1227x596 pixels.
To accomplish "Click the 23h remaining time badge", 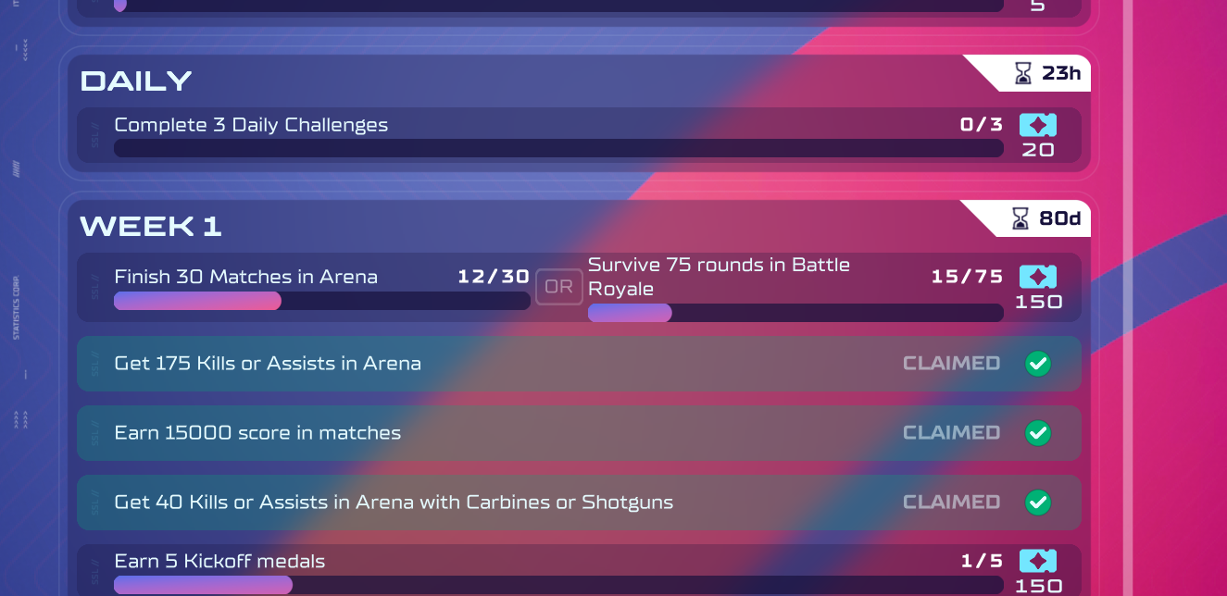I will 1060,73.
